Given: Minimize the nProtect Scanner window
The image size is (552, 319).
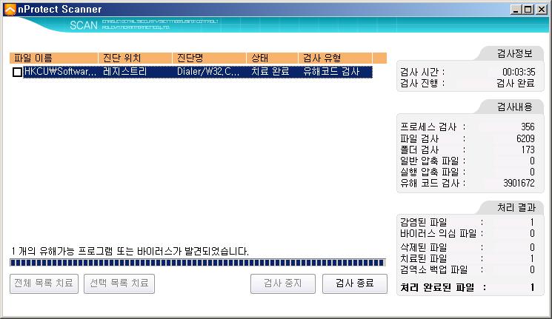Looking at the screenshot, I should [516, 10].
